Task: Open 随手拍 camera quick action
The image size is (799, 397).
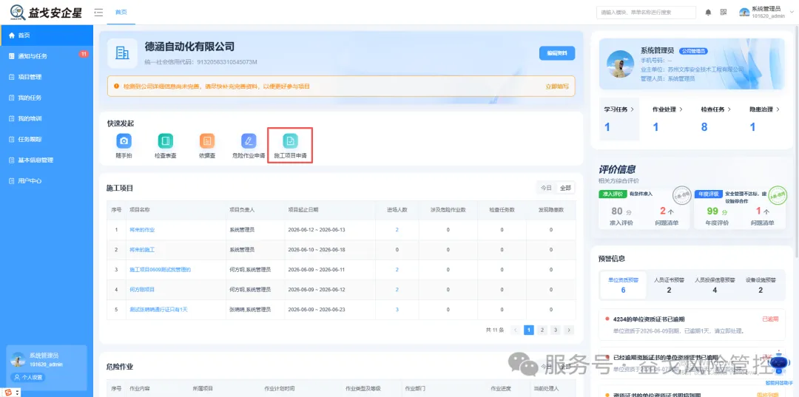Action: (x=124, y=140)
